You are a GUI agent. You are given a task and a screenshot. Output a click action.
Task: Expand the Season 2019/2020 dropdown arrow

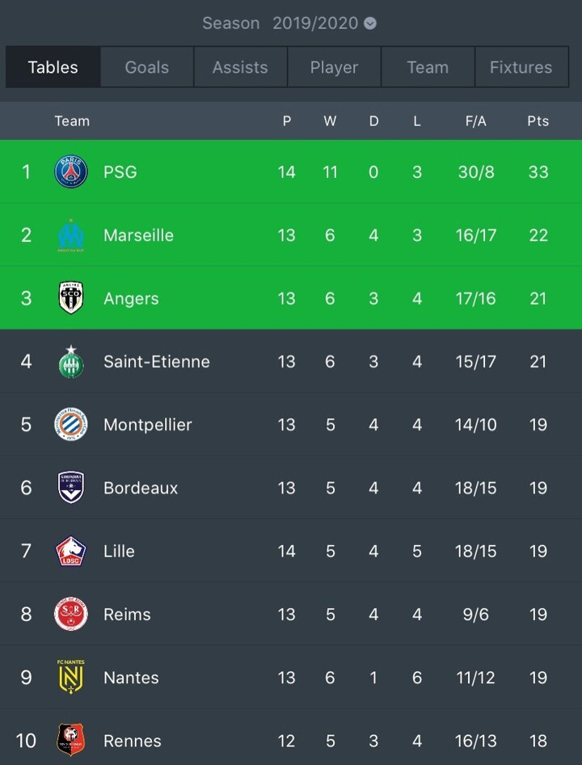370,23
